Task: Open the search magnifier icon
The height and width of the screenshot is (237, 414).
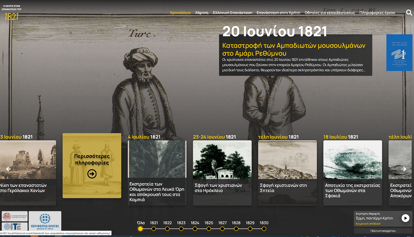Action: pos(409,12)
